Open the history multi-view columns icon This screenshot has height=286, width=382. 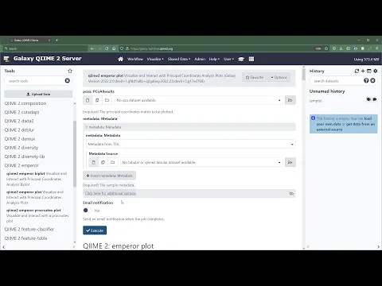(x=369, y=71)
